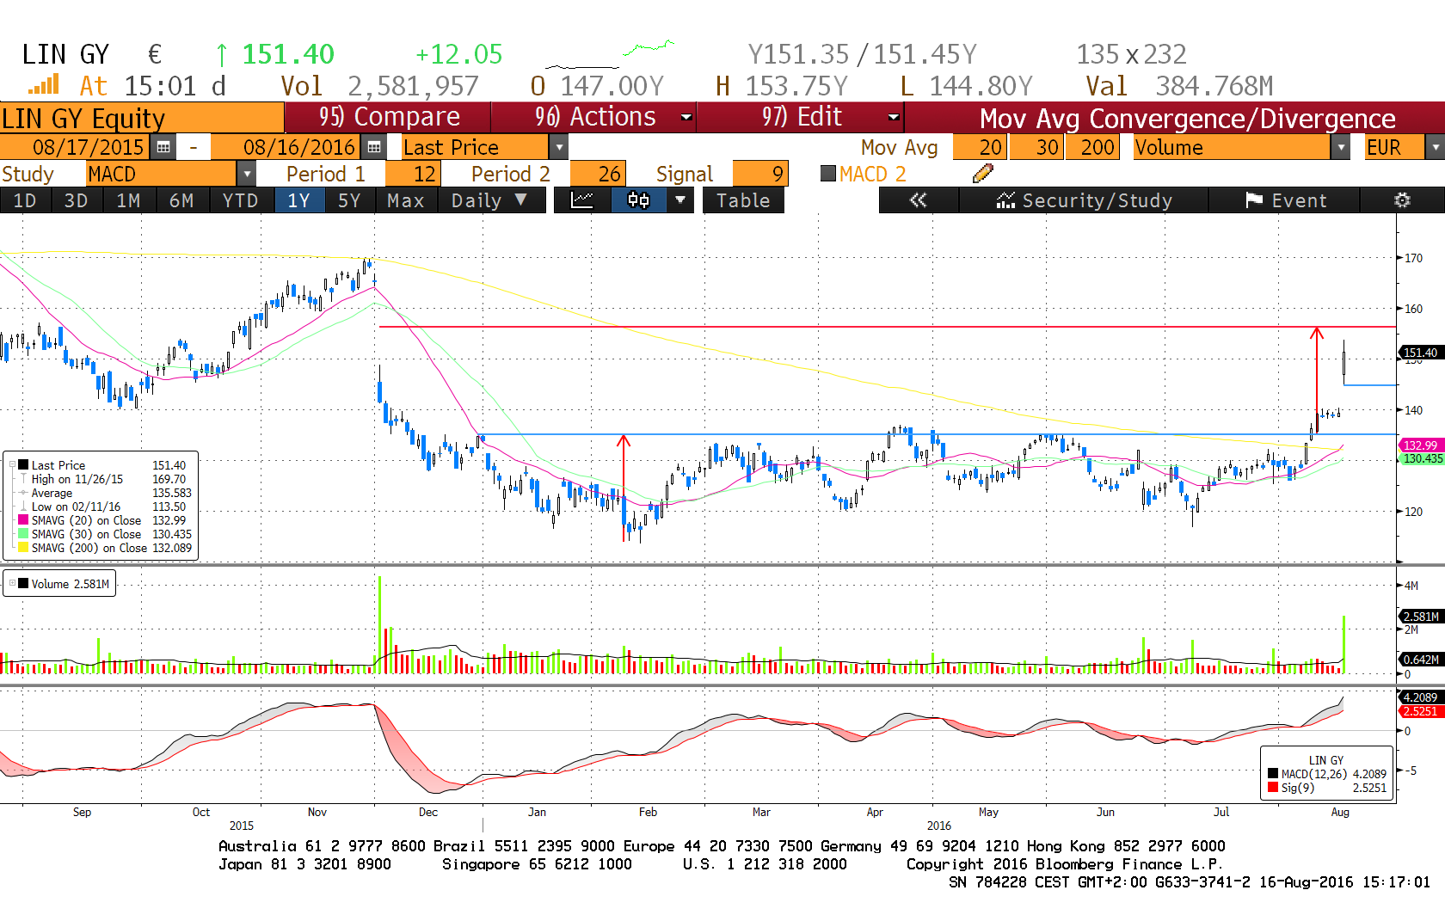Edit the Signal value 9 field
This screenshot has height=921, width=1445.
click(759, 175)
